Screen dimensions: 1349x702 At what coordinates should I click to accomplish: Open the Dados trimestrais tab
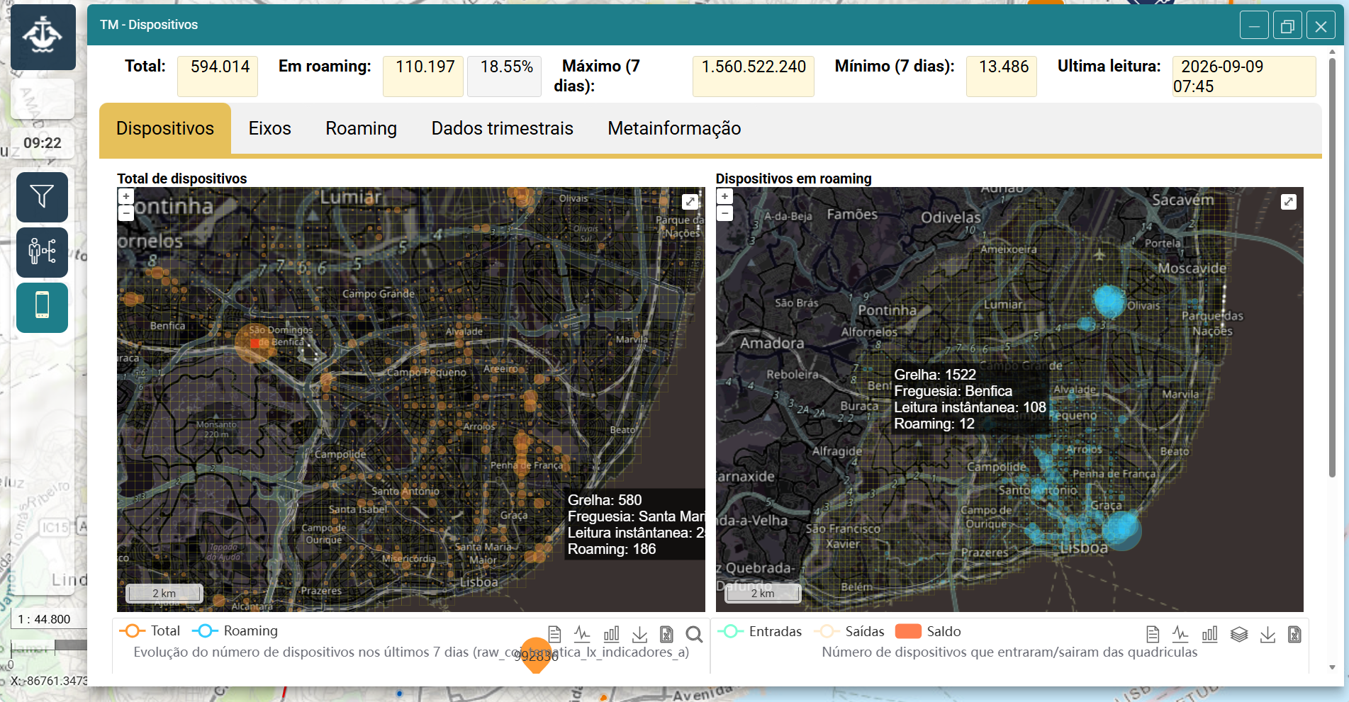(x=503, y=128)
